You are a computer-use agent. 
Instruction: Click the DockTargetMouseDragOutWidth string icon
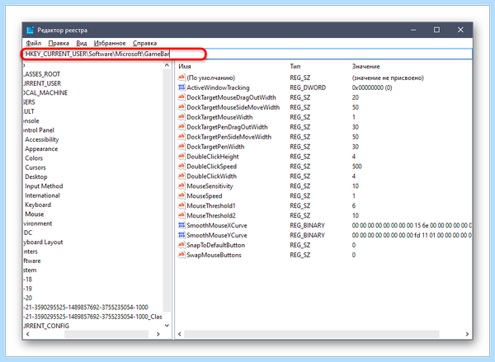pos(181,97)
